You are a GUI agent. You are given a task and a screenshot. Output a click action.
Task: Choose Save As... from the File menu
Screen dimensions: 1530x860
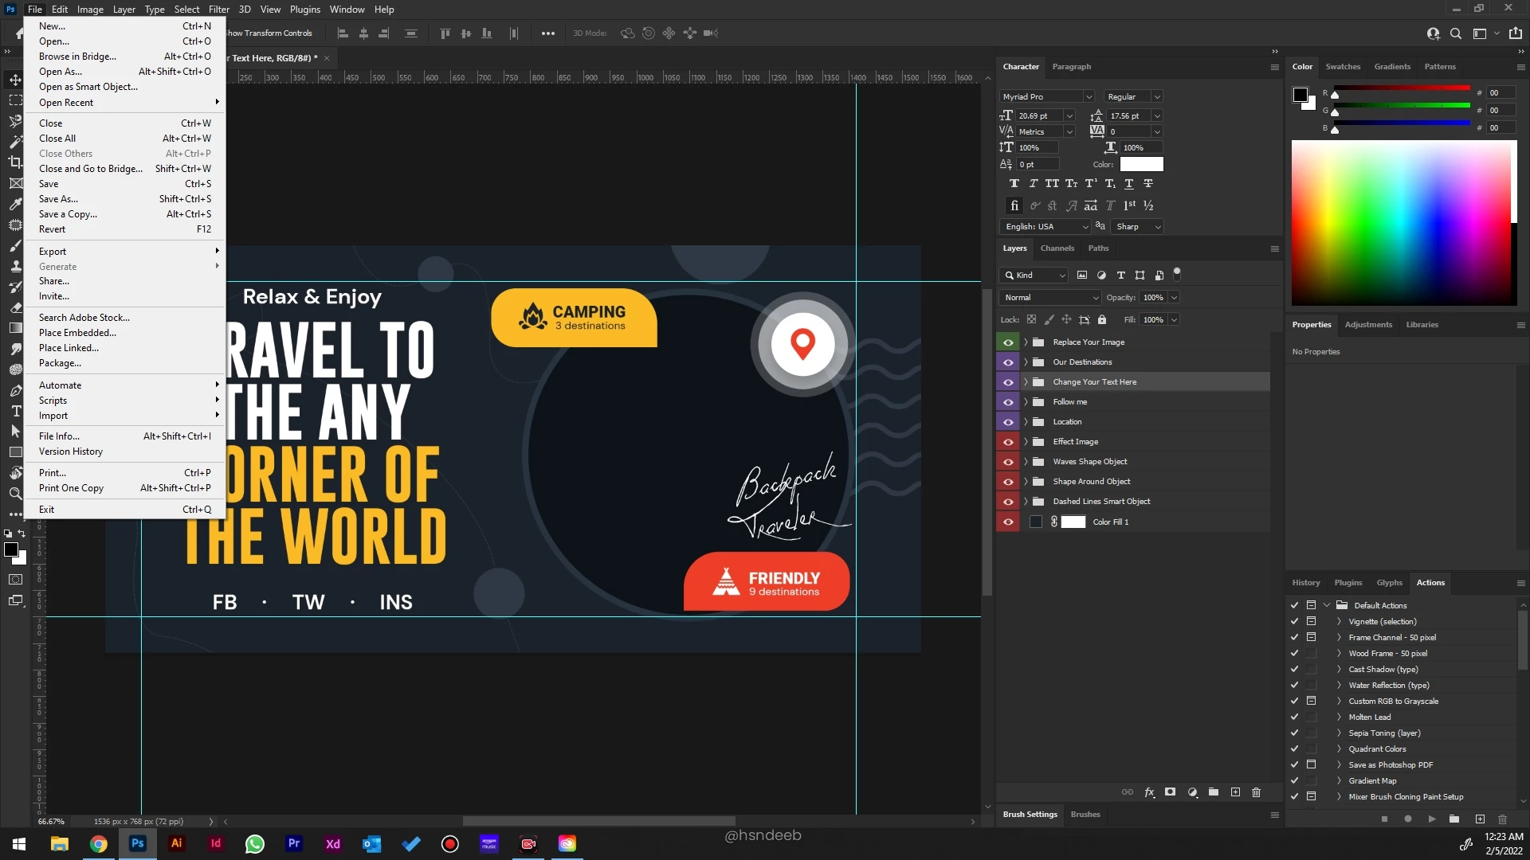(x=58, y=199)
